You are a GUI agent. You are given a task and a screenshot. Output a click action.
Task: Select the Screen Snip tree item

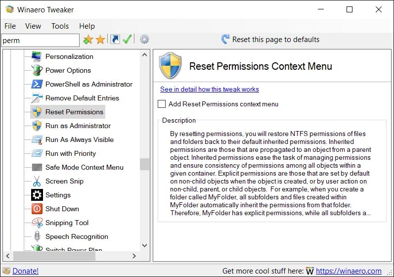(64, 181)
